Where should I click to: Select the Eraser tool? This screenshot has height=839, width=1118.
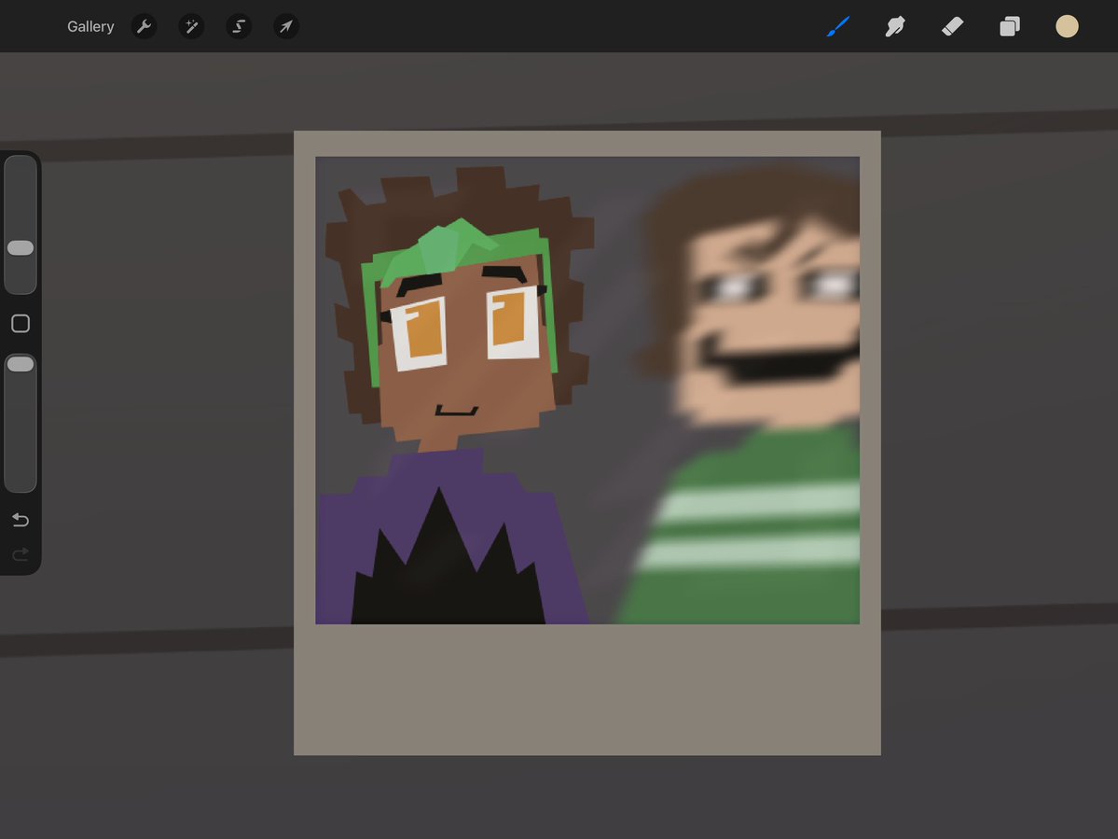[953, 26]
